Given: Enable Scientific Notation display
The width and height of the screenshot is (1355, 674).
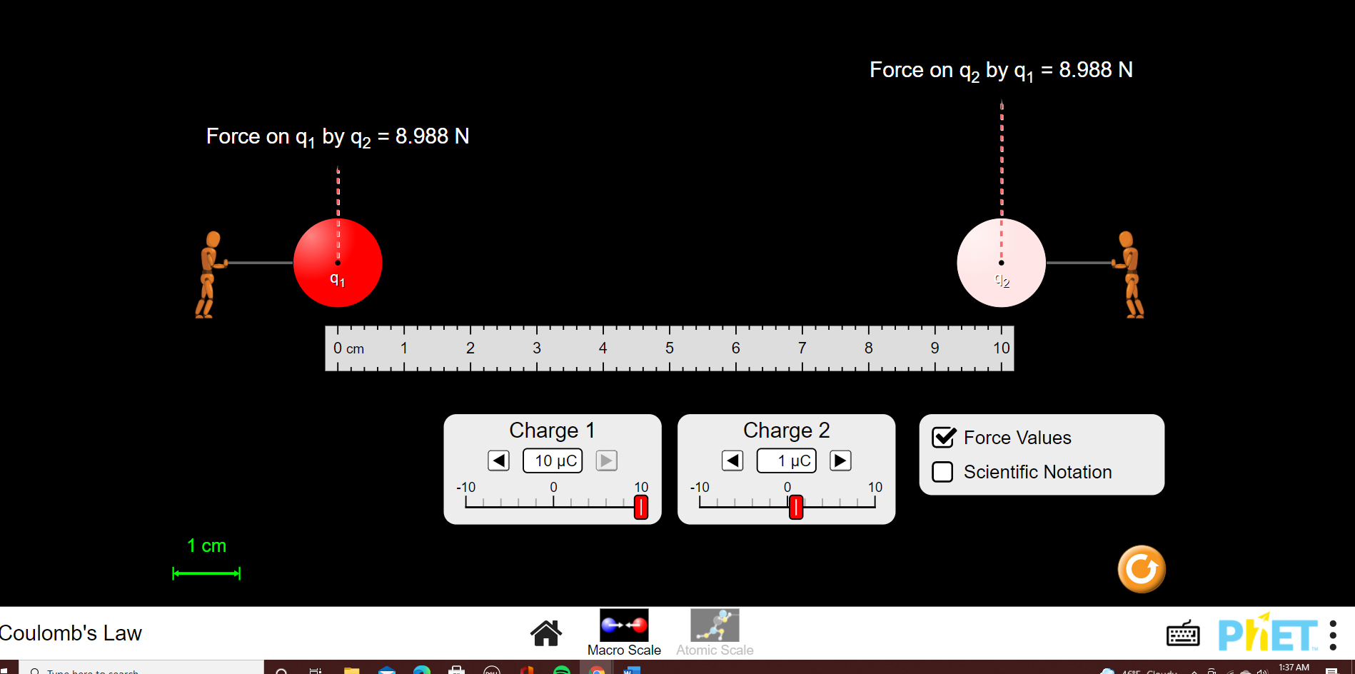Looking at the screenshot, I should click(x=943, y=472).
